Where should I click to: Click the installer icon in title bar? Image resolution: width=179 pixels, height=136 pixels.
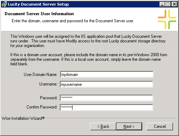(5, 4)
